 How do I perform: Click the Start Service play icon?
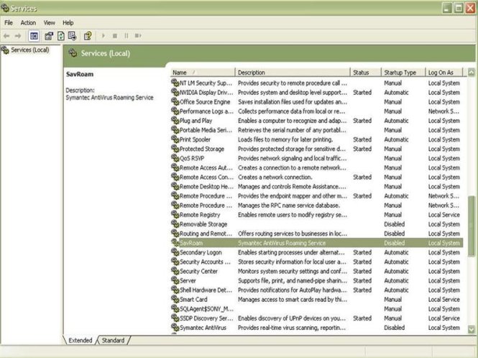(104, 36)
